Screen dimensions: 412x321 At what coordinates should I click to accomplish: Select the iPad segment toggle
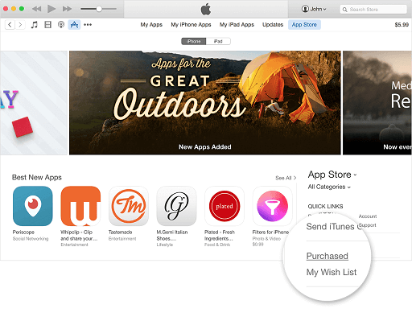pyautogui.click(x=218, y=41)
